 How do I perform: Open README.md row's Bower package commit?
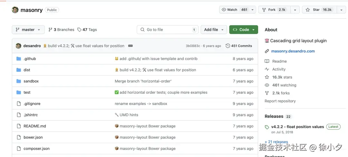pos(145,126)
